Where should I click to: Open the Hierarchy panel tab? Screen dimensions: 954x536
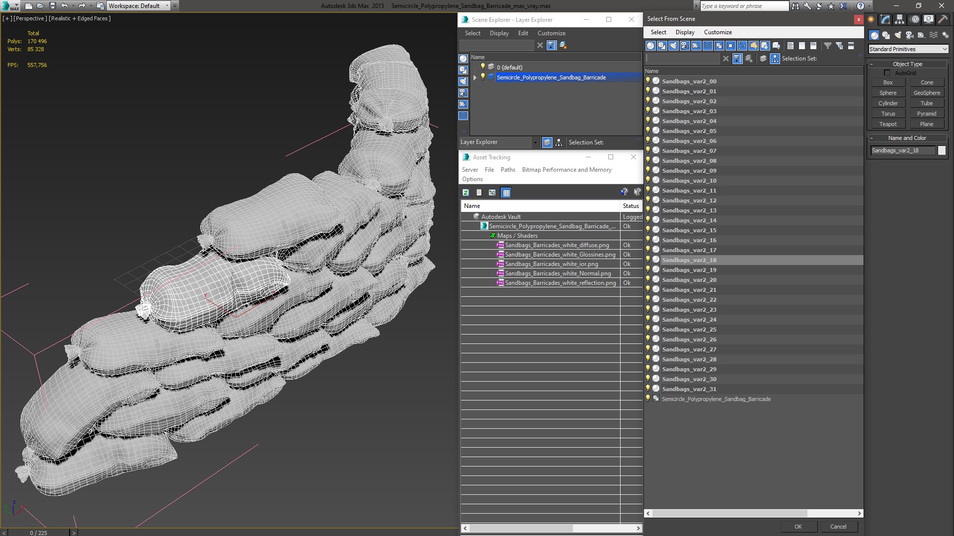(899, 20)
